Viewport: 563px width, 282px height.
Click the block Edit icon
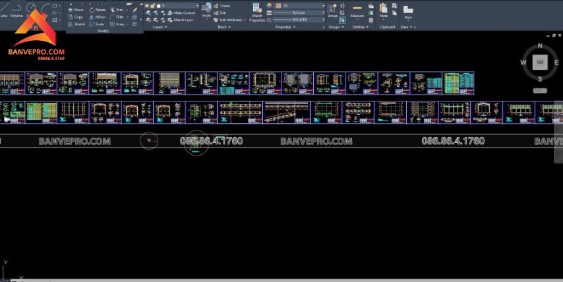pyautogui.click(x=220, y=13)
